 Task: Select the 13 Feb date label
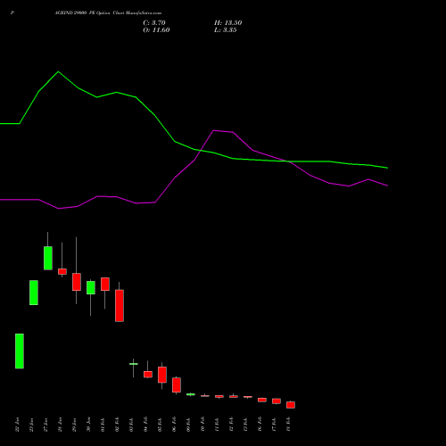pos(245,425)
